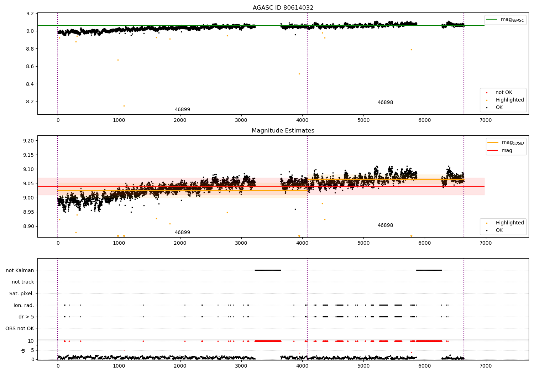Image resolution: width=534 pixels, height=374 pixels.
Task: Select 'Highlighted' legend entry in Magnitude Estimates plot
Action: pos(510,223)
